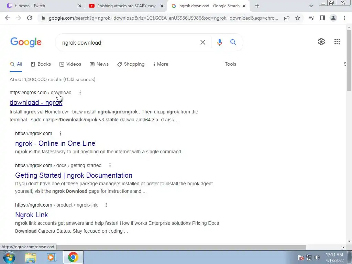This screenshot has width=352, height=264.
Task: Switch to Books results
Action: (41, 64)
